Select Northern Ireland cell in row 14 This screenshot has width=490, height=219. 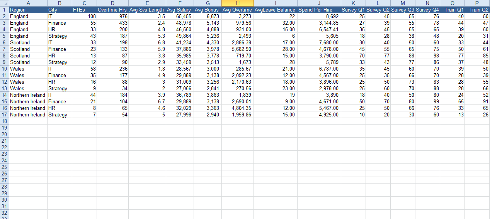[28, 95]
